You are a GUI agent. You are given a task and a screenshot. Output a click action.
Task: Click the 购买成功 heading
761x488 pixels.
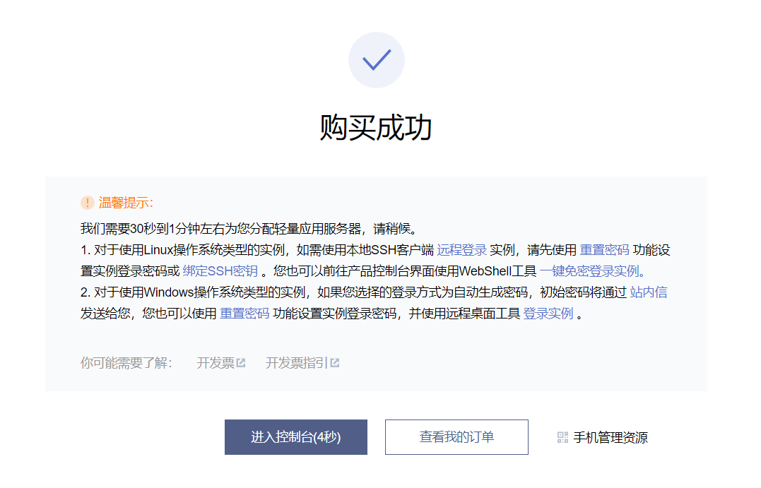coord(376,128)
